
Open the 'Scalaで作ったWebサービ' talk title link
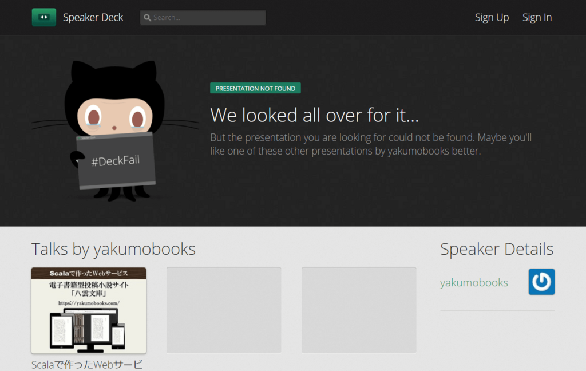[x=87, y=365]
